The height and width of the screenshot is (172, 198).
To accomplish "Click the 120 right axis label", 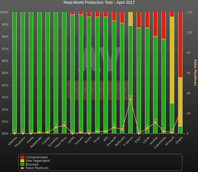I will tap(189, 12).
